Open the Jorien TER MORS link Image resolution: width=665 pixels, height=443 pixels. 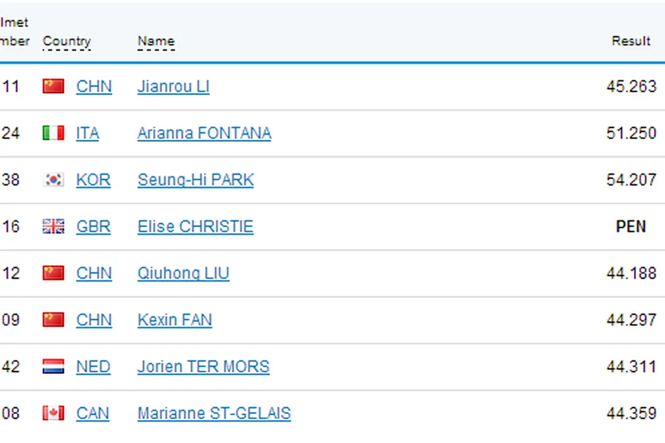[203, 367]
